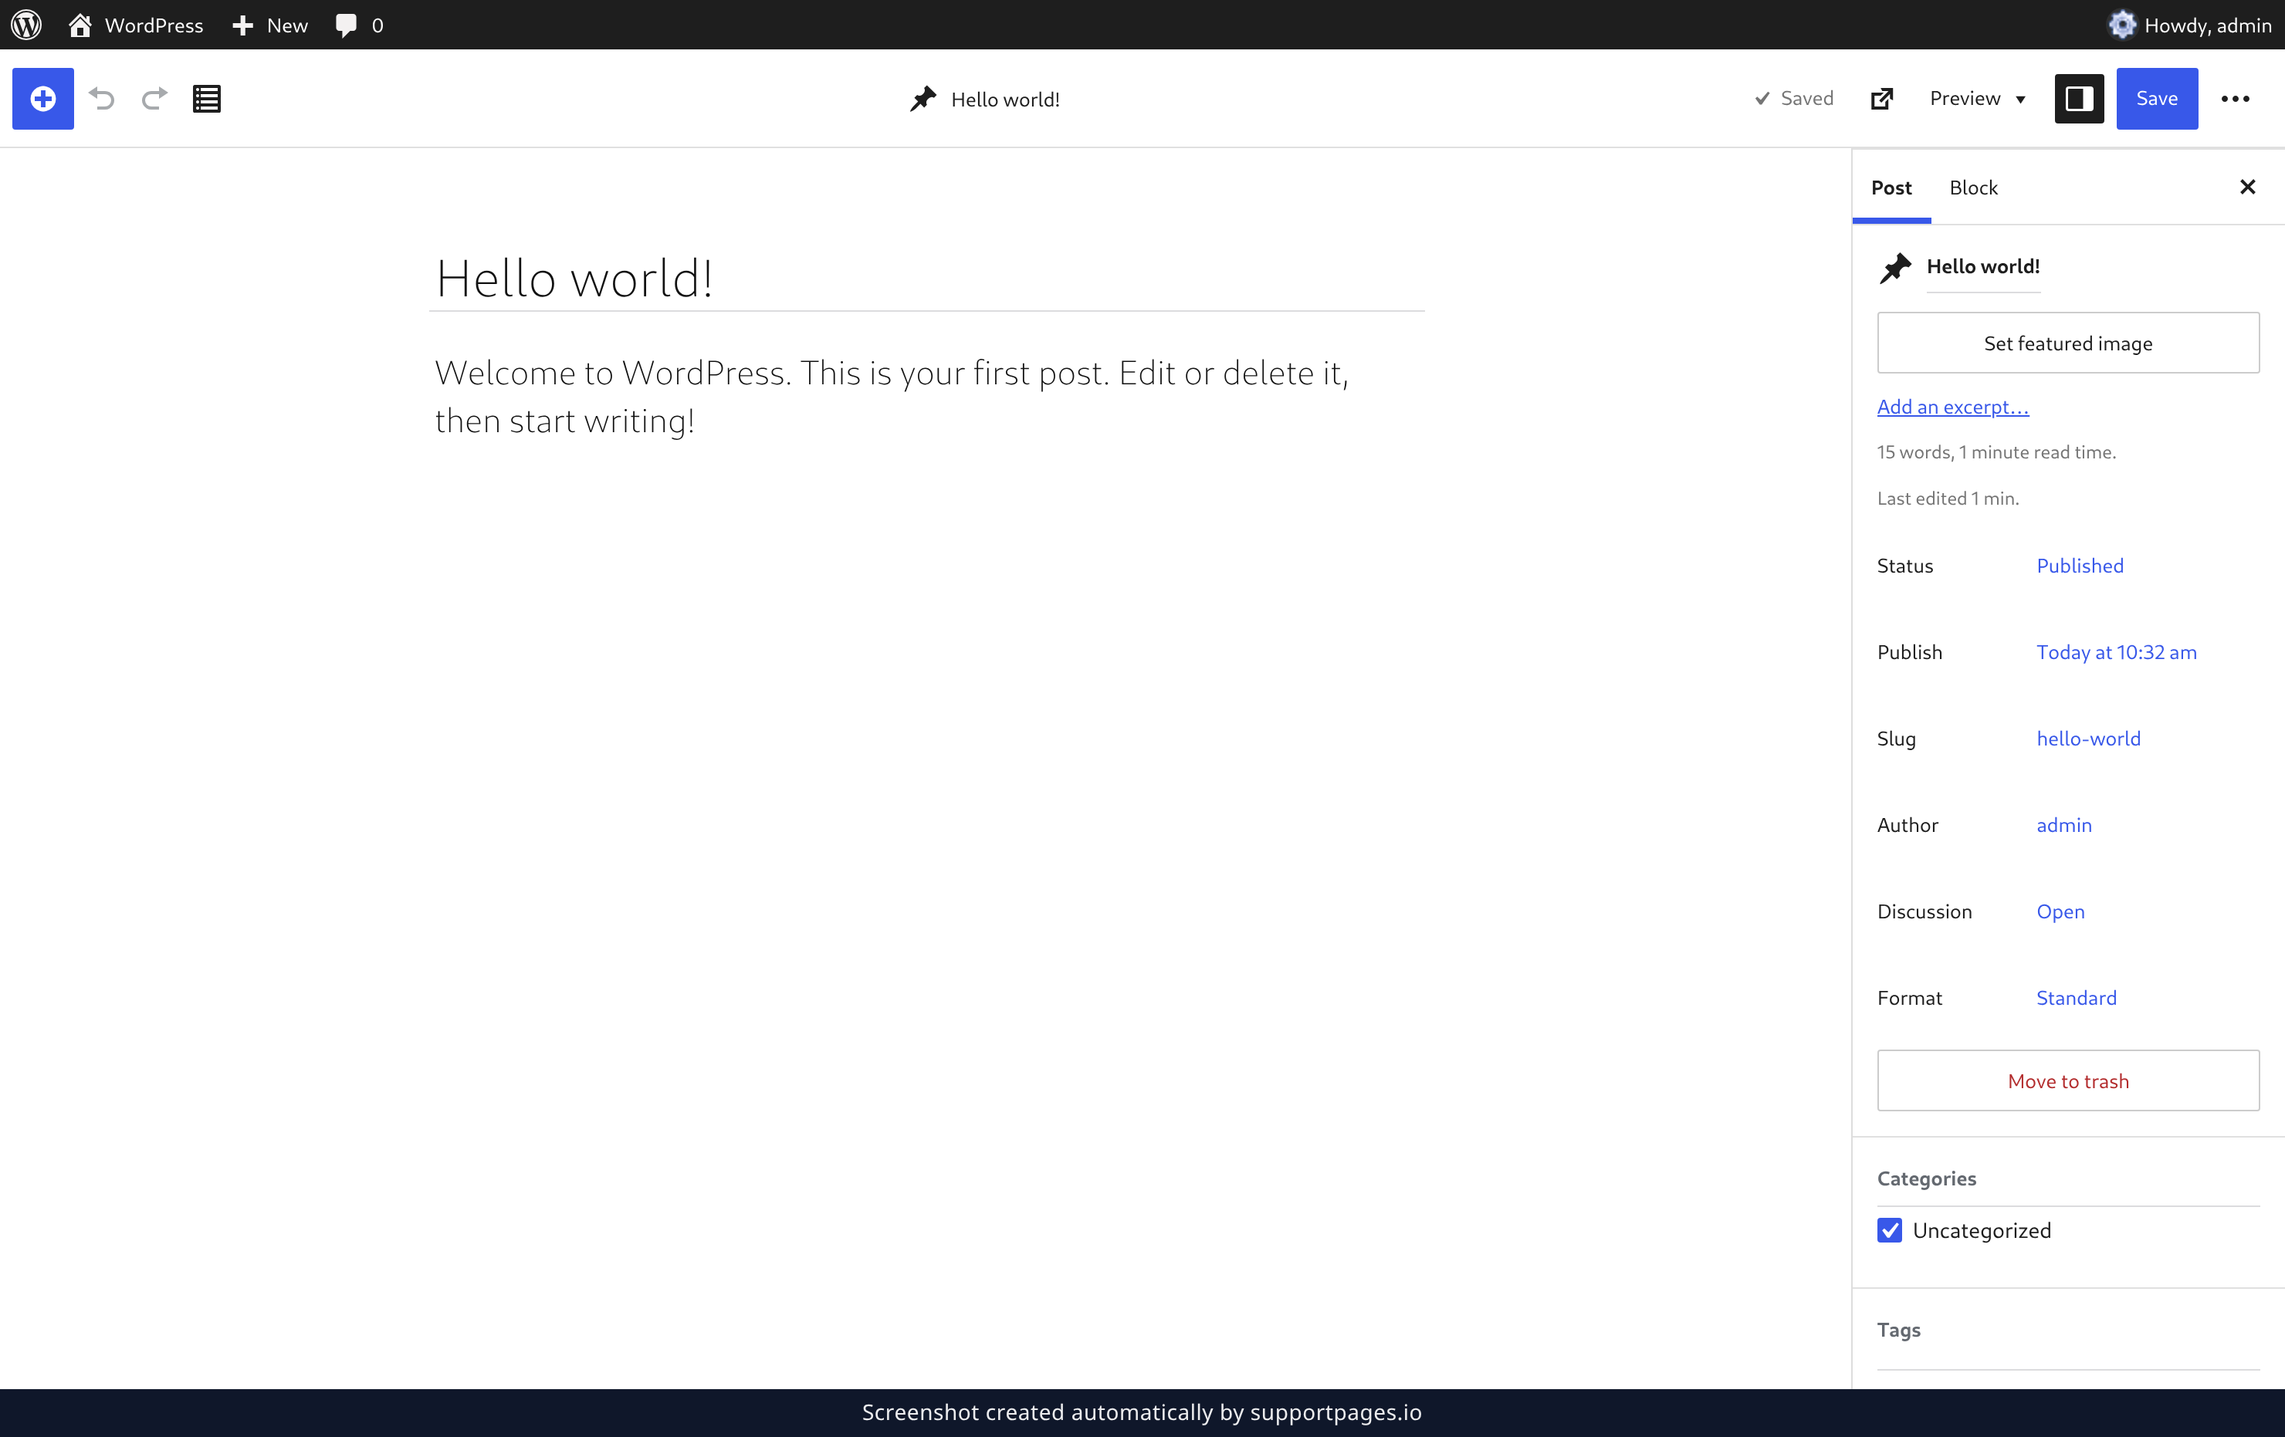
Task: View post in new tab icon
Action: (x=1882, y=99)
